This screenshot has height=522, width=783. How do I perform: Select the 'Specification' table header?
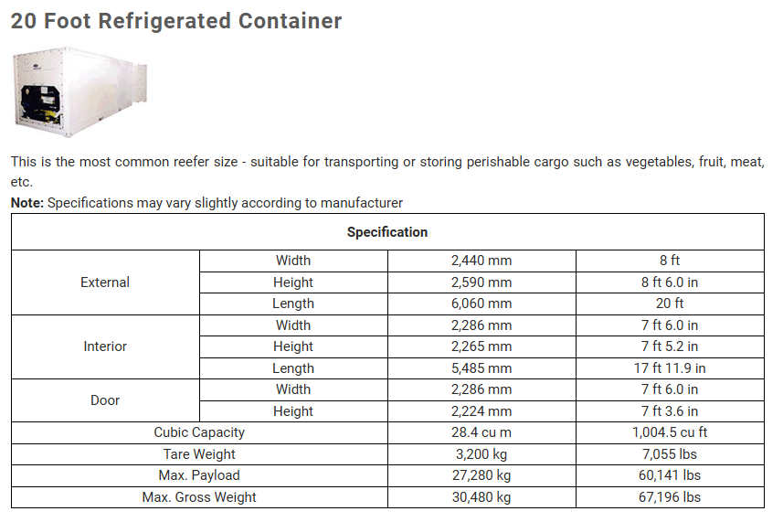click(x=387, y=232)
